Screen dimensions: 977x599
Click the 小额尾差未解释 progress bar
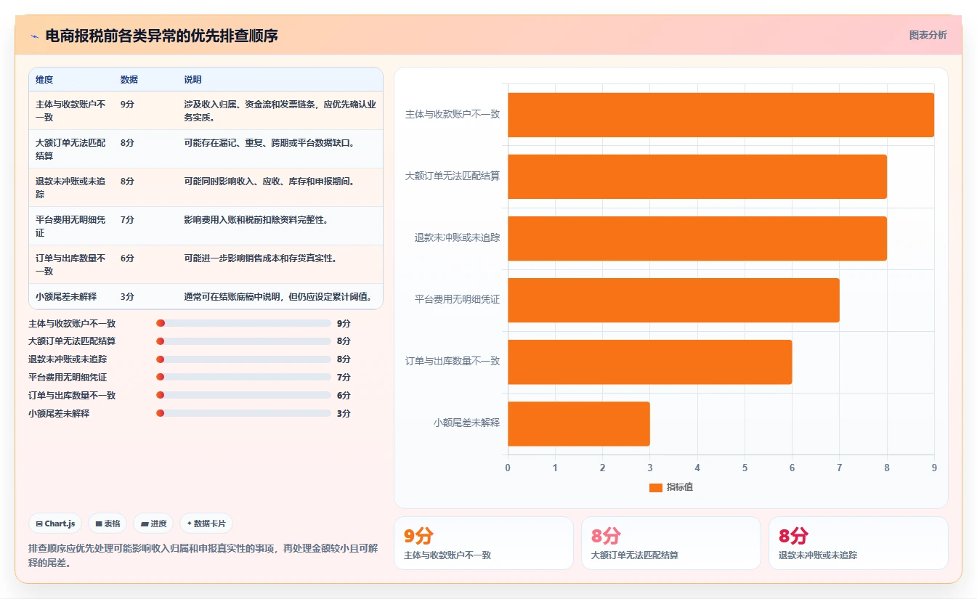click(243, 413)
